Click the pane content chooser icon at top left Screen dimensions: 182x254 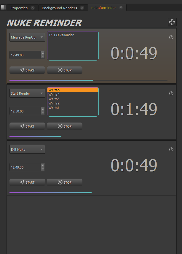tap(3, 7)
